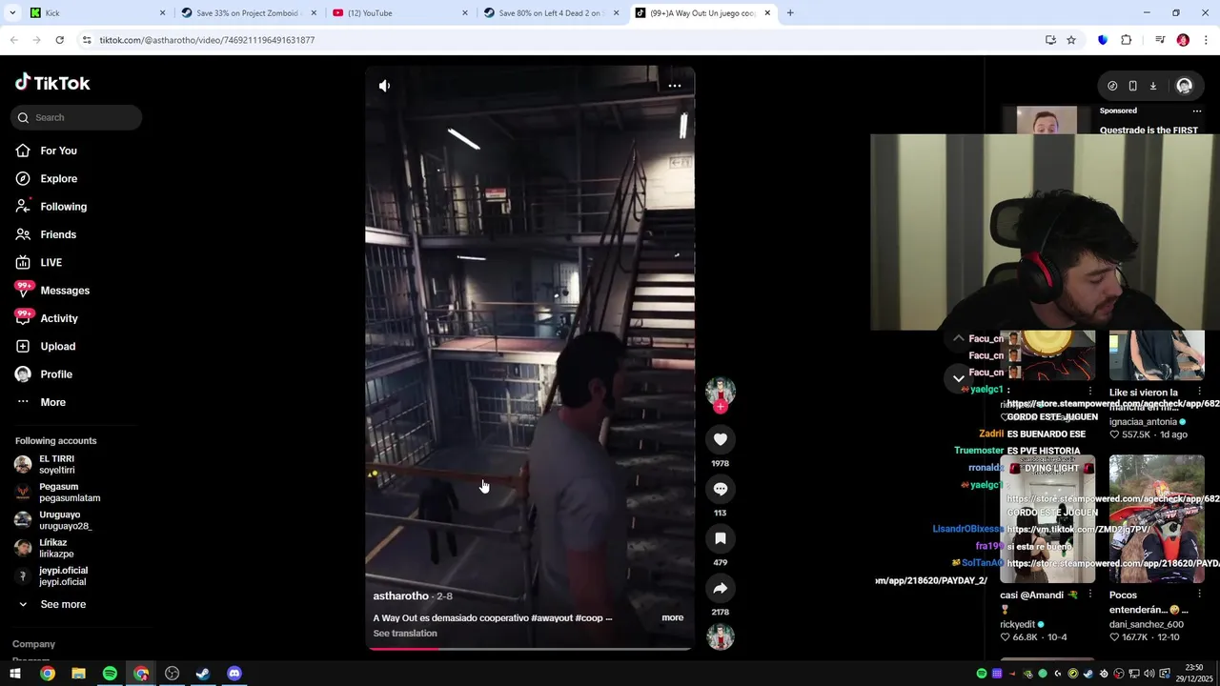Open the Following feed

[x=63, y=207]
